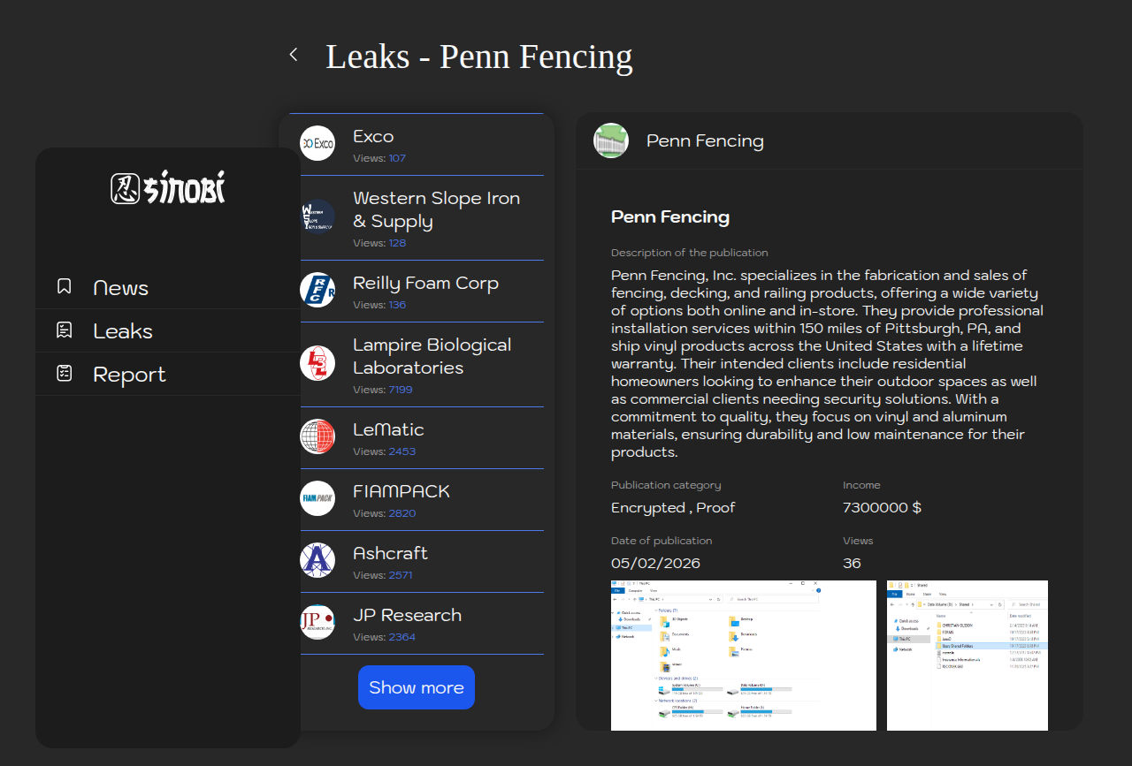This screenshot has height=766, width=1132.
Task: Click the Sinobi logo in sidebar
Action: tap(168, 187)
